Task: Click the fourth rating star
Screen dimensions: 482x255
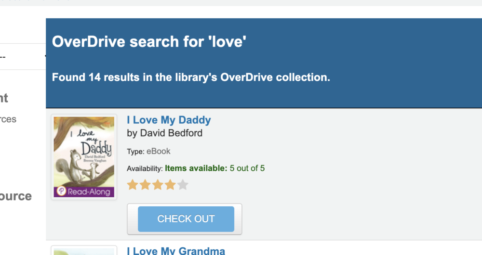Action: click(170, 185)
